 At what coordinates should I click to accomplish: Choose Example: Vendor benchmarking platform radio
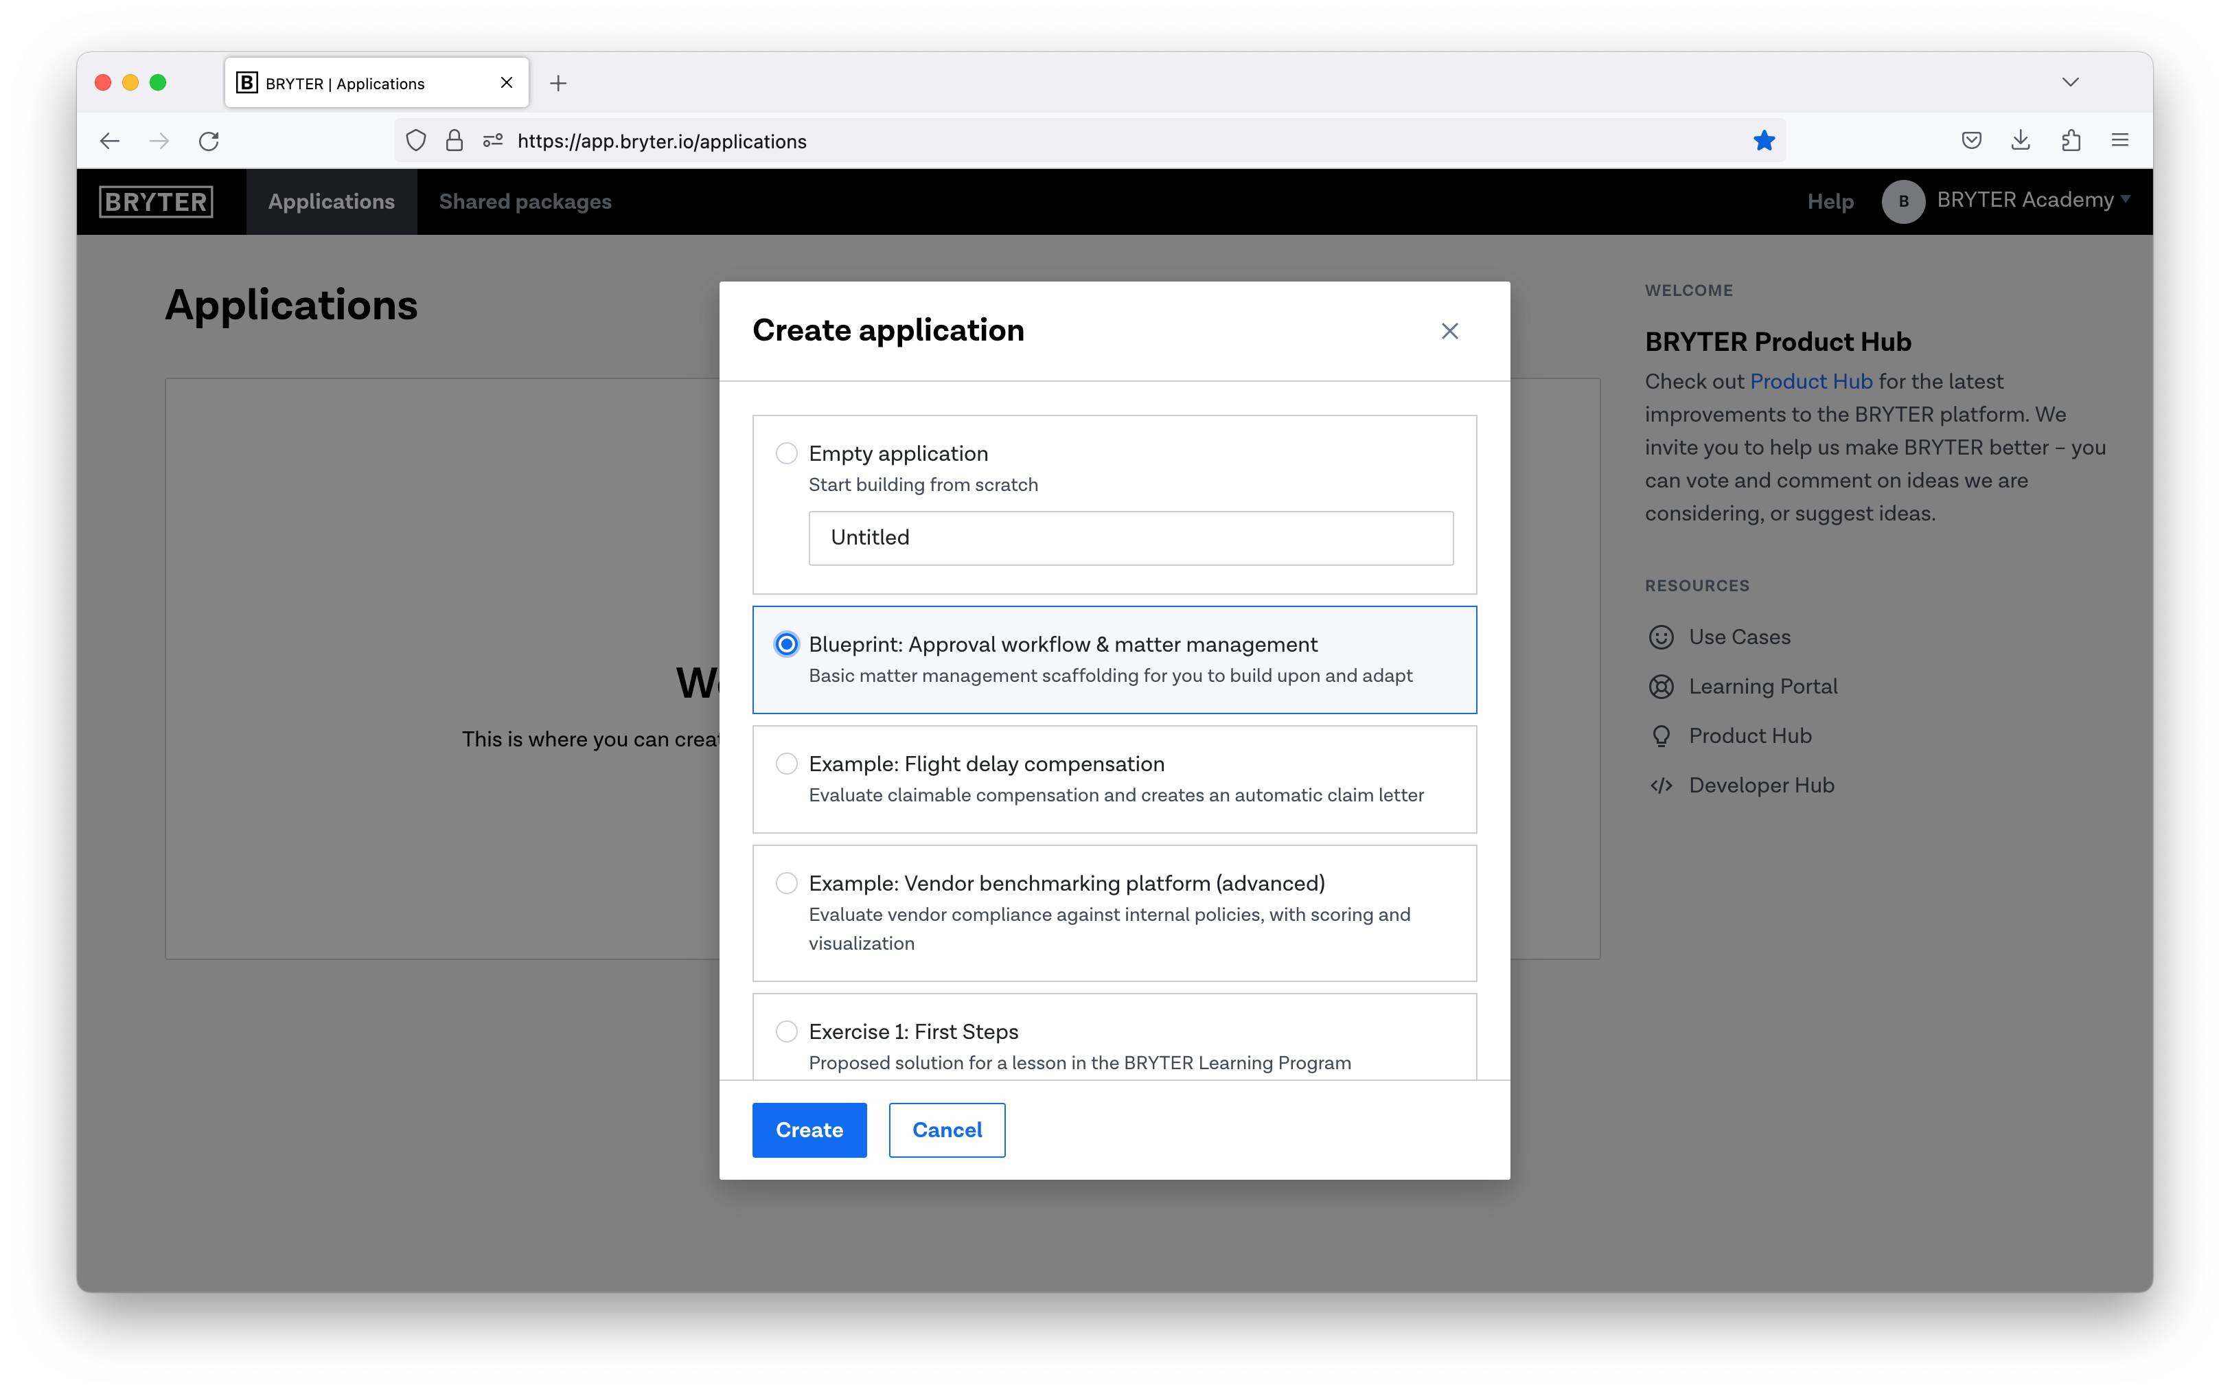(x=786, y=883)
